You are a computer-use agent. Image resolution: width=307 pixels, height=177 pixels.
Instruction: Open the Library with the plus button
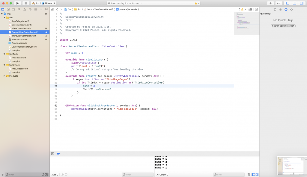(270, 3)
